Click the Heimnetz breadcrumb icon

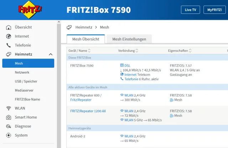[69, 27]
